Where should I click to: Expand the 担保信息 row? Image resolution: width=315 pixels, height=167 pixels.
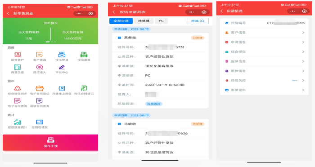coord(264,61)
